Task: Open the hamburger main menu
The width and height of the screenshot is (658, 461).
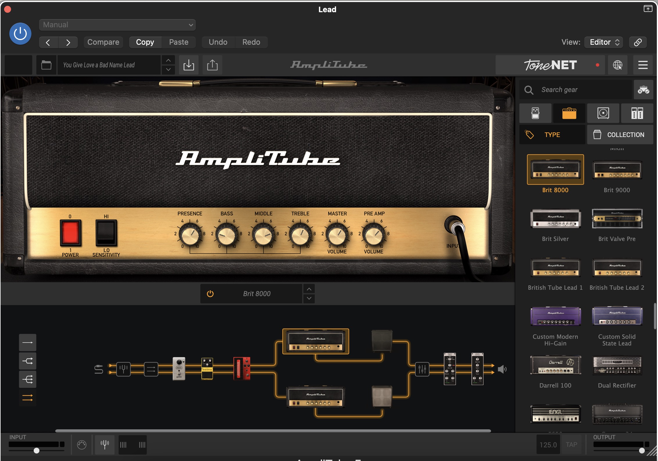Action: coord(643,65)
